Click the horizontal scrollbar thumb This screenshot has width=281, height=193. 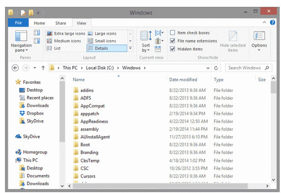pyautogui.click(x=160, y=186)
